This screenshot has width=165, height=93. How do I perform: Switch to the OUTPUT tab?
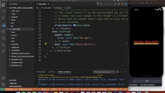(x=52, y=72)
